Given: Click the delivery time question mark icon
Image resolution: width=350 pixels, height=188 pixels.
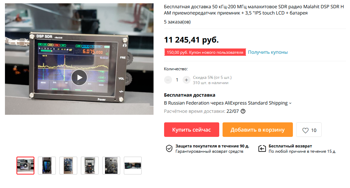Looking at the screenshot, I should click(x=243, y=111).
